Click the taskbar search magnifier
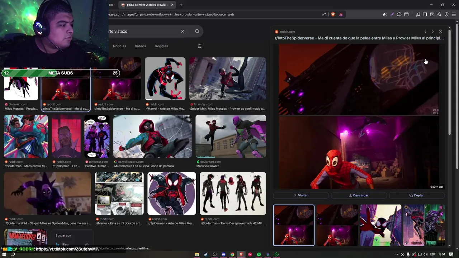Viewport: 459px width, 258px height. click(13, 254)
